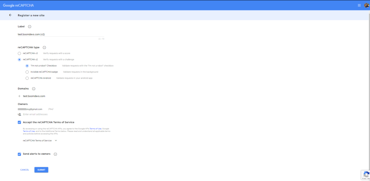Click "Validate requests in your android app" text
This screenshot has height=181, width=370.
click(74, 78)
